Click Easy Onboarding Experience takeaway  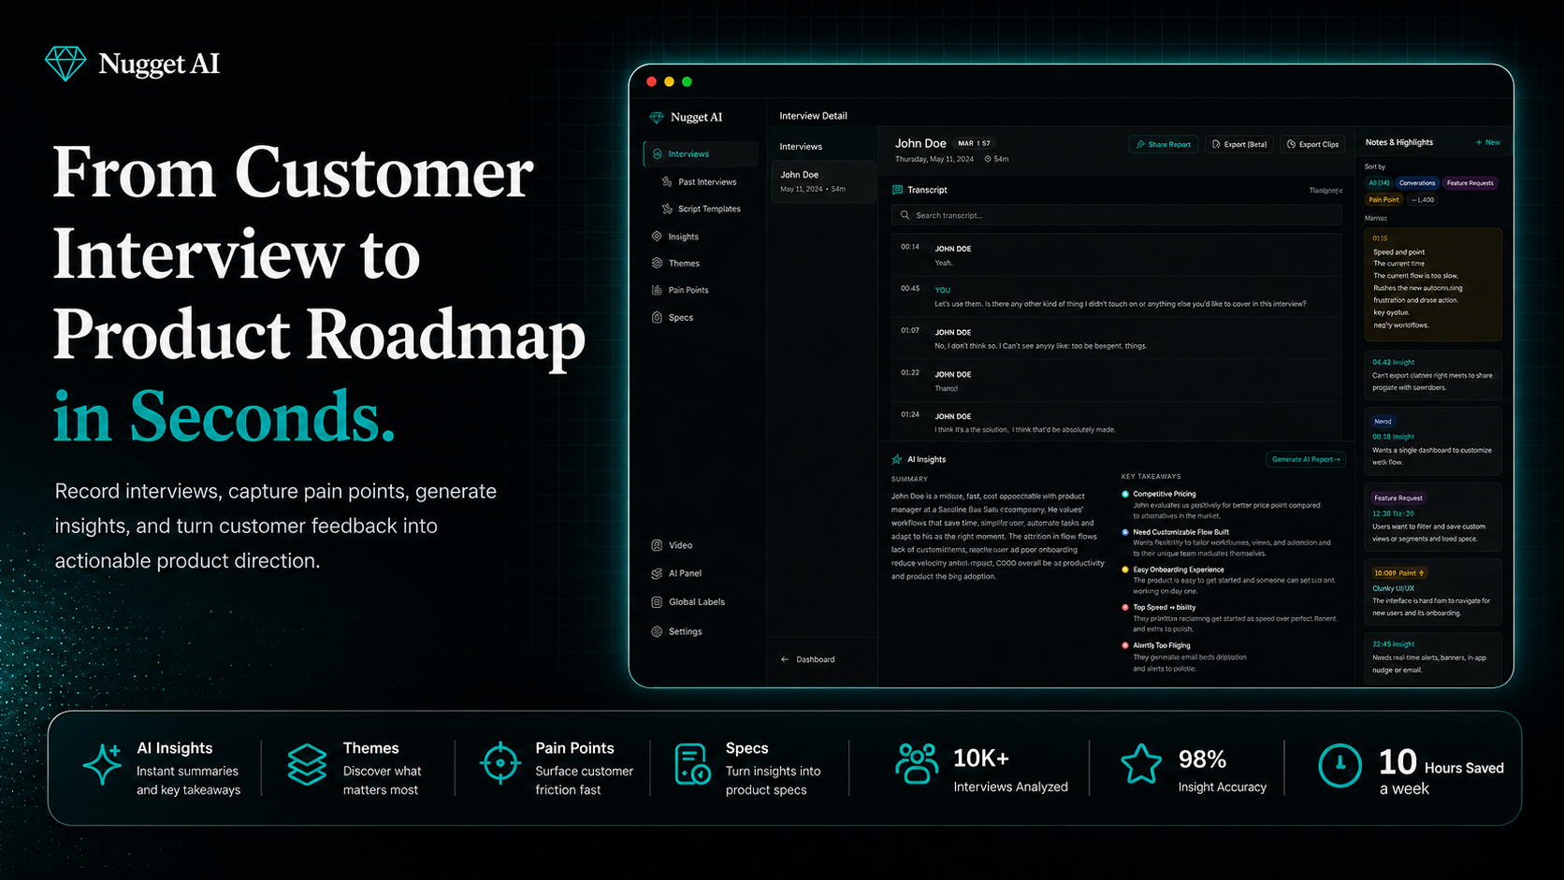(x=1178, y=570)
